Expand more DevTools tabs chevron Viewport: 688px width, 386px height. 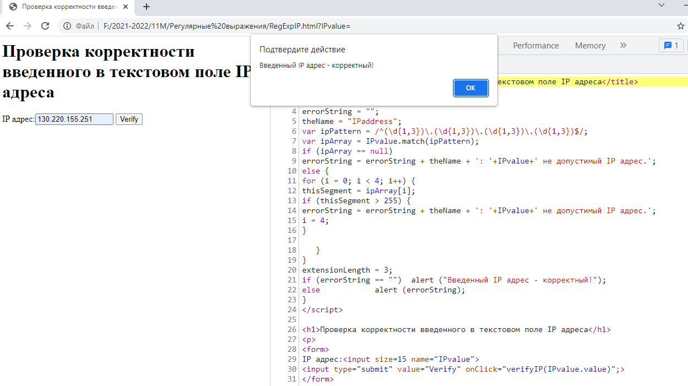623,46
